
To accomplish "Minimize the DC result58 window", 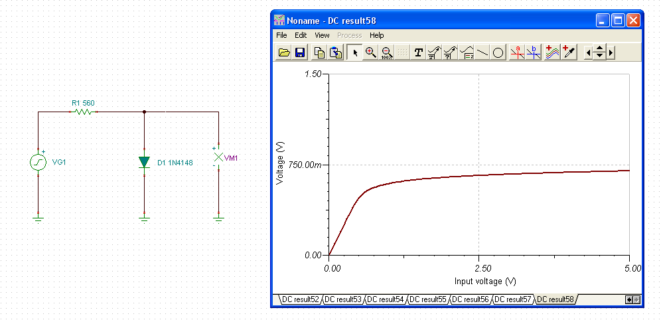I will click(603, 20).
